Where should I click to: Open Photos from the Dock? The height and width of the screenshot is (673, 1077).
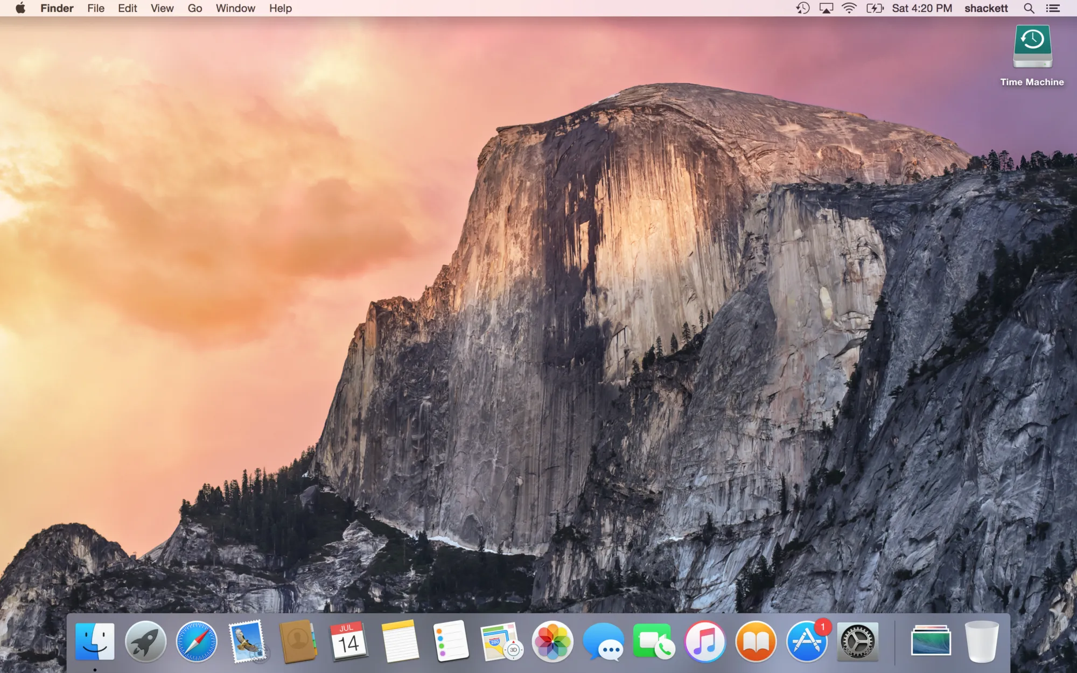[x=552, y=642]
